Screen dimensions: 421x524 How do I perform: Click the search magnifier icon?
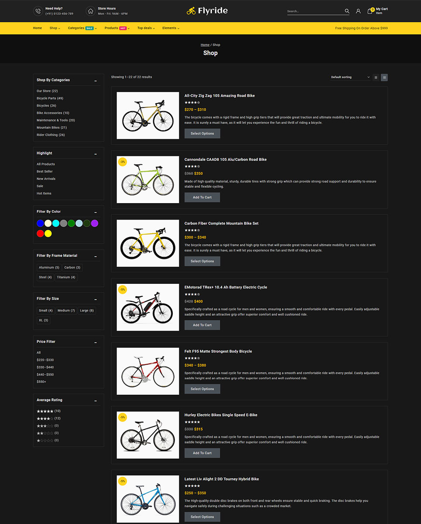point(347,11)
